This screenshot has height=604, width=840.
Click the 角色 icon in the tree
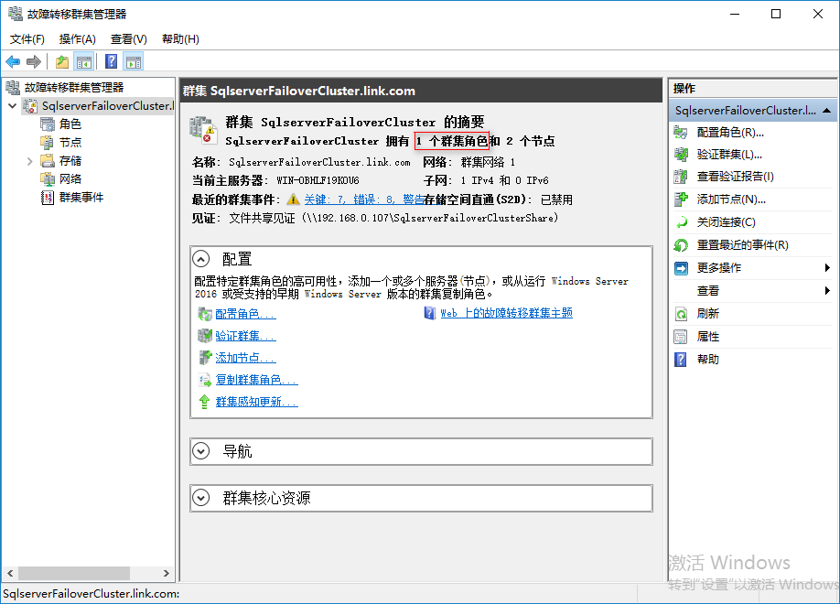48,124
